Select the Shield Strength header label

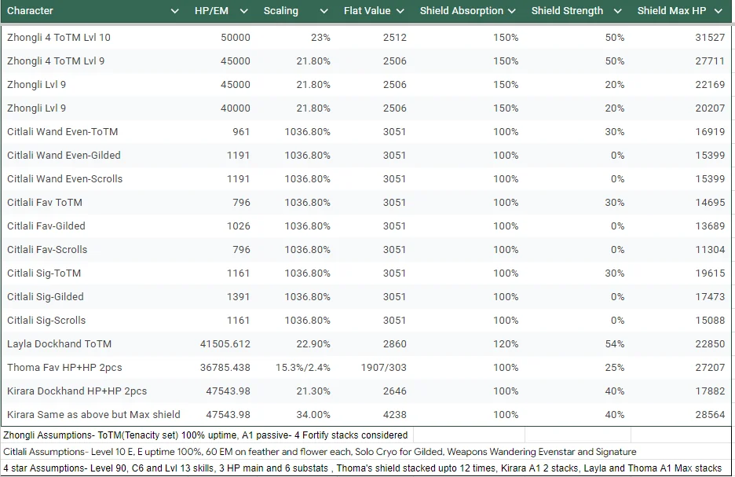point(567,11)
